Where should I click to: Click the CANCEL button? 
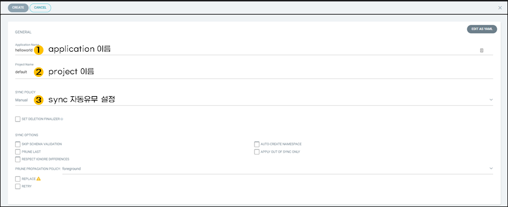pos(40,8)
